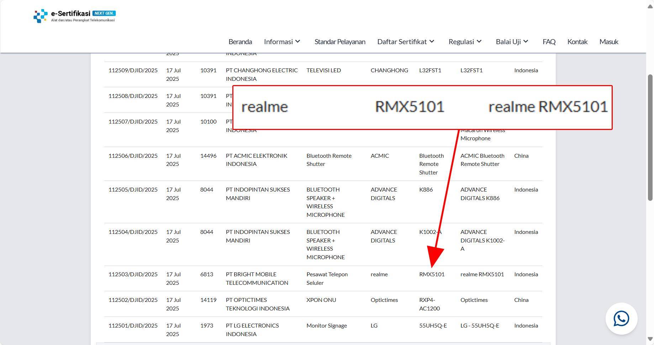
Task: Click PT LG ELECTRONICS INDONESIA cell
Action: click(x=252, y=330)
